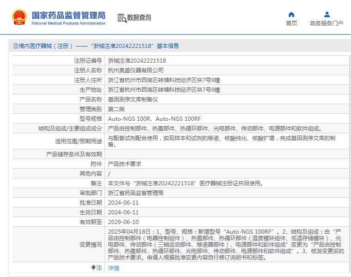Click the 注册人住所 address value
The height and width of the screenshot is (277, 351).
pos(164,80)
